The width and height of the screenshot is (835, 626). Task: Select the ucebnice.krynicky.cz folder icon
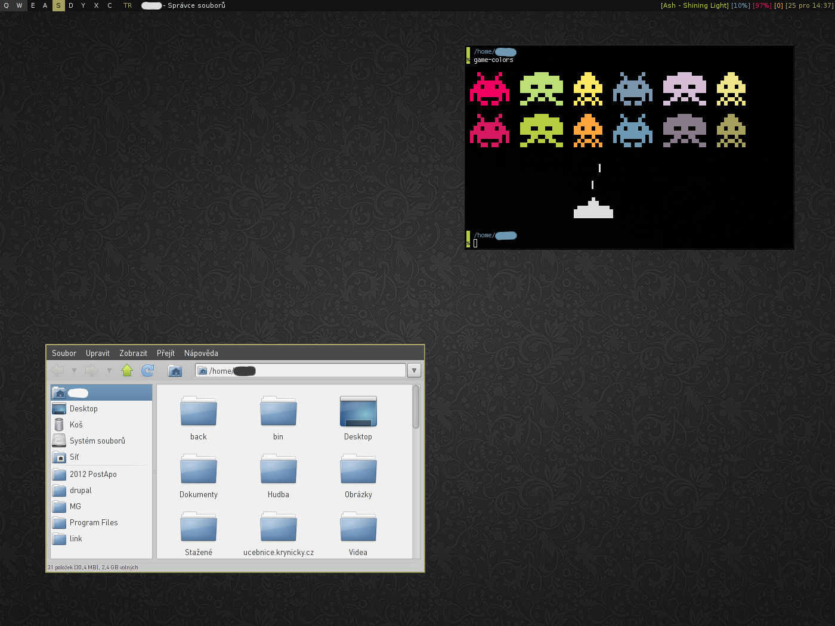click(x=279, y=526)
